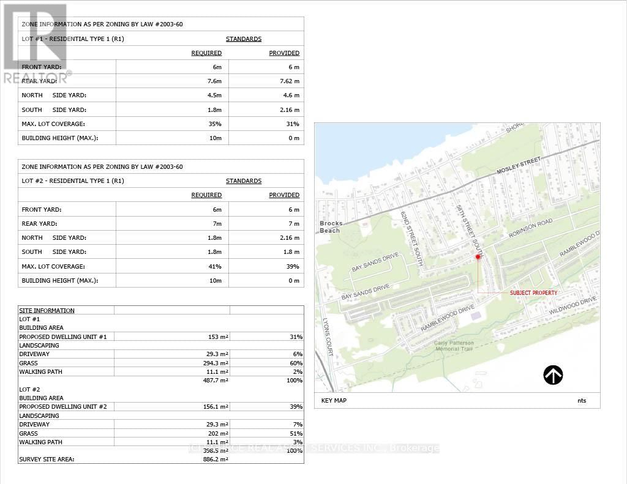
Task: Click the "487.7 m²" Lot #1 total area
Action: coord(216,381)
